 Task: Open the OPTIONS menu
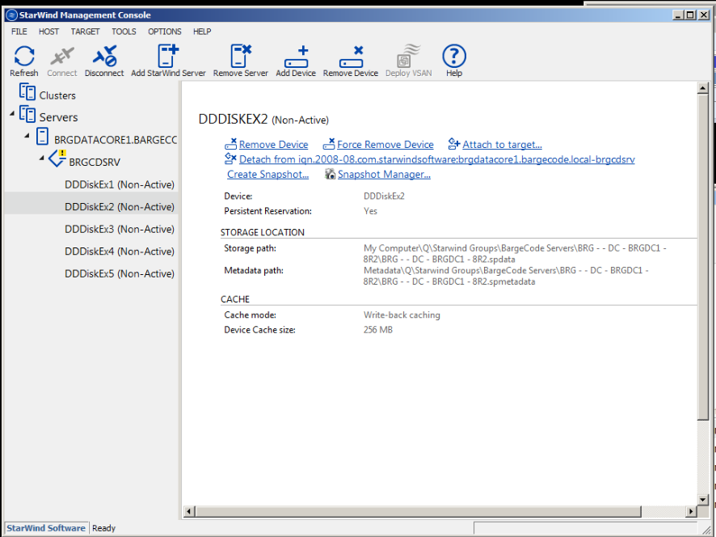pos(164,32)
